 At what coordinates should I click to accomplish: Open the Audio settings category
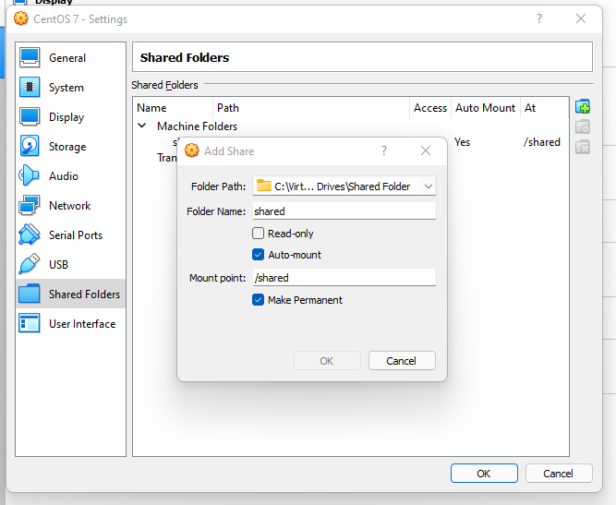click(63, 176)
